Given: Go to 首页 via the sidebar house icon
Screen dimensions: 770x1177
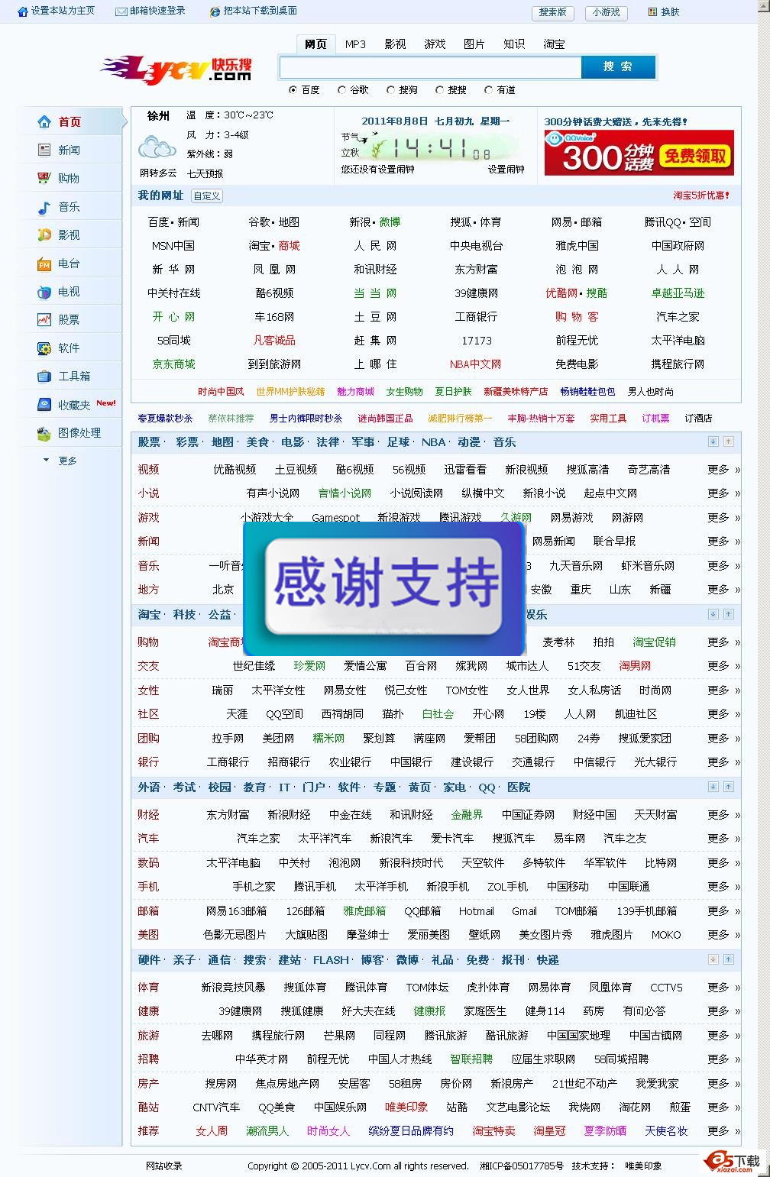Looking at the screenshot, I should 44,121.
